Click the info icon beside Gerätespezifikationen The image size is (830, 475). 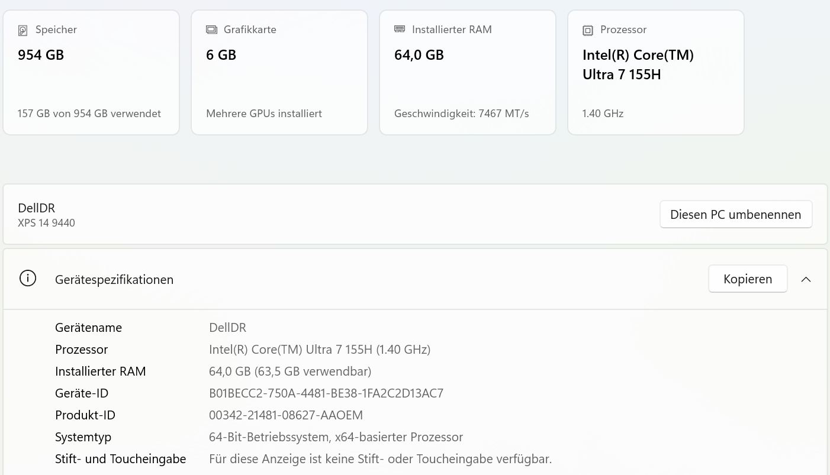28,279
